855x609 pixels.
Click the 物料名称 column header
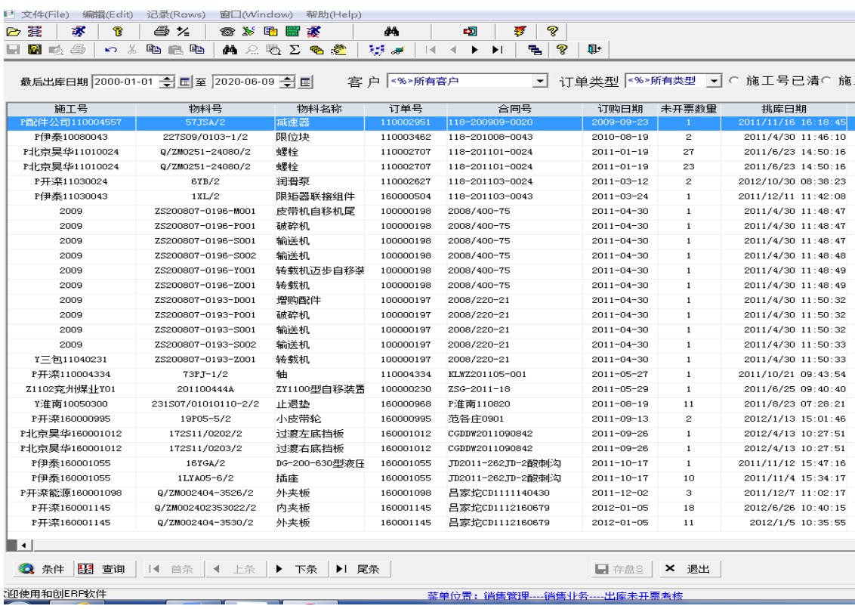pyautogui.click(x=319, y=109)
